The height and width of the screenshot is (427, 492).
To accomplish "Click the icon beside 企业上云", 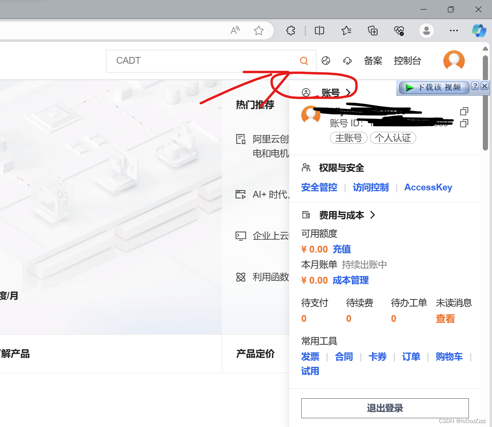I will pos(241,236).
